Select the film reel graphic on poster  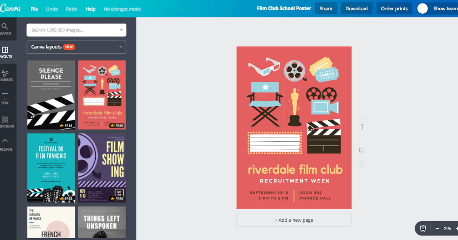[x=295, y=70]
